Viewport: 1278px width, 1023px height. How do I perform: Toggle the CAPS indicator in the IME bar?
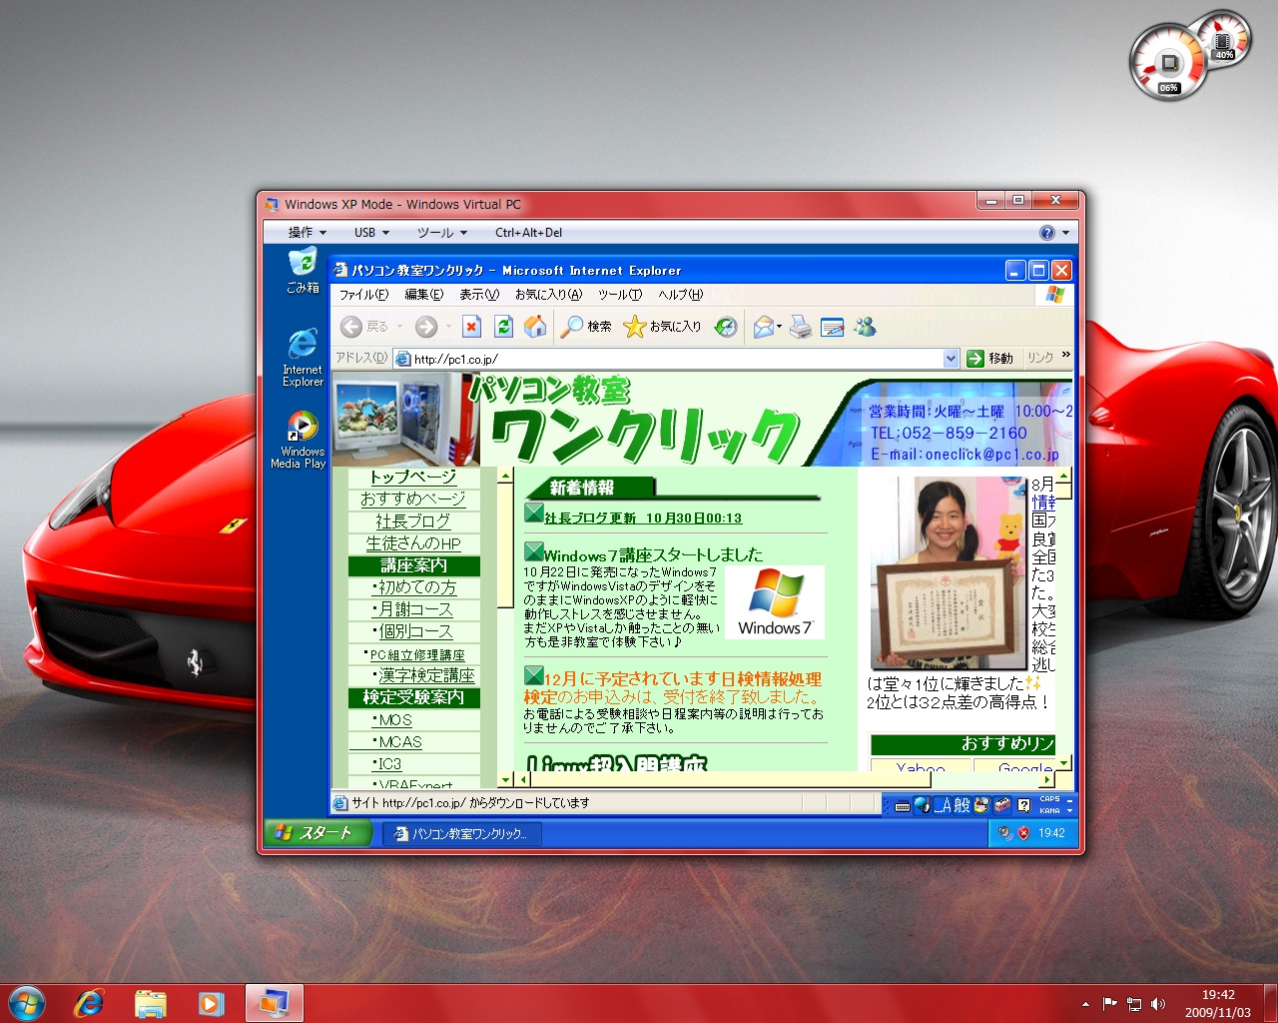[1049, 799]
